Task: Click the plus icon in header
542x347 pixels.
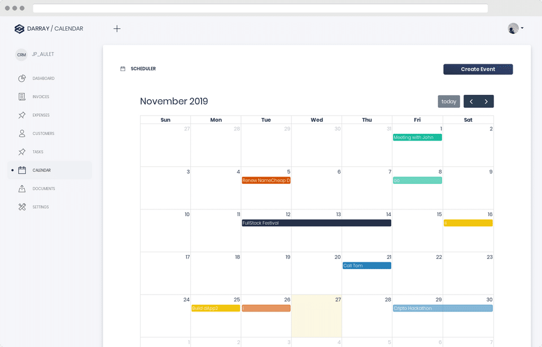Action: coord(117,29)
